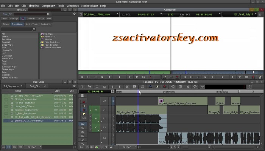Click the Effects palette purple tab icon

tap(23, 18)
